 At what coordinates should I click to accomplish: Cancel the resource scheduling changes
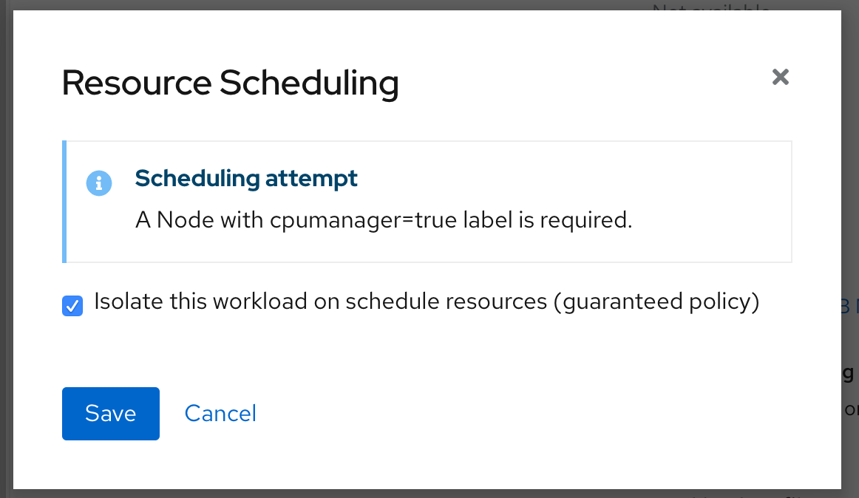(220, 414)
